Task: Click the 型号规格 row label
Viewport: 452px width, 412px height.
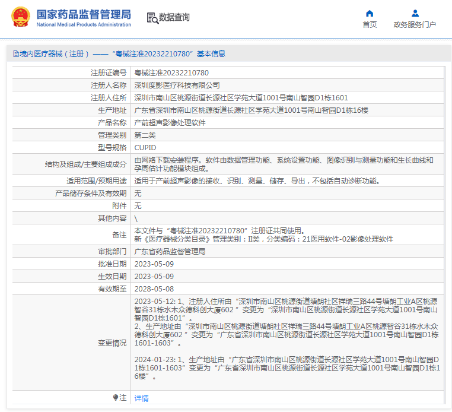Action: coord(112,148)
